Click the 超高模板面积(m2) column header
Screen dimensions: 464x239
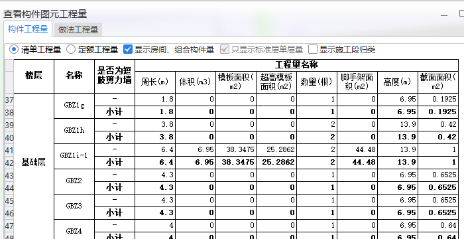(x=276, y=82)
